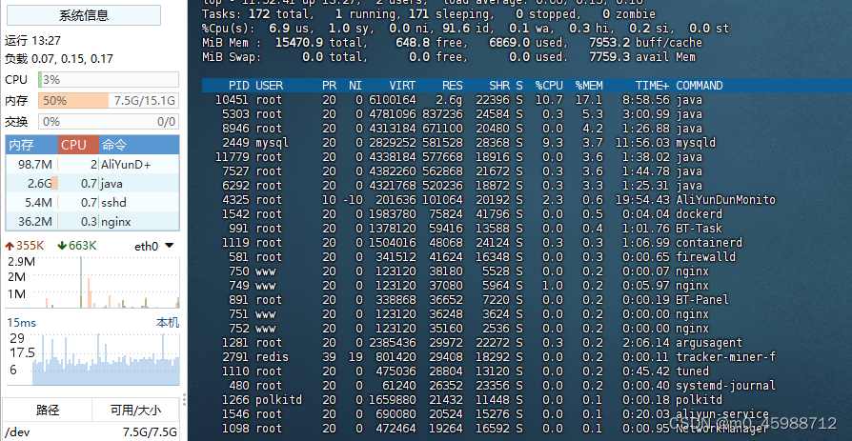Click the CPU 3% usage bar
The height and width of the screenshot is (441, 852).
108,80
